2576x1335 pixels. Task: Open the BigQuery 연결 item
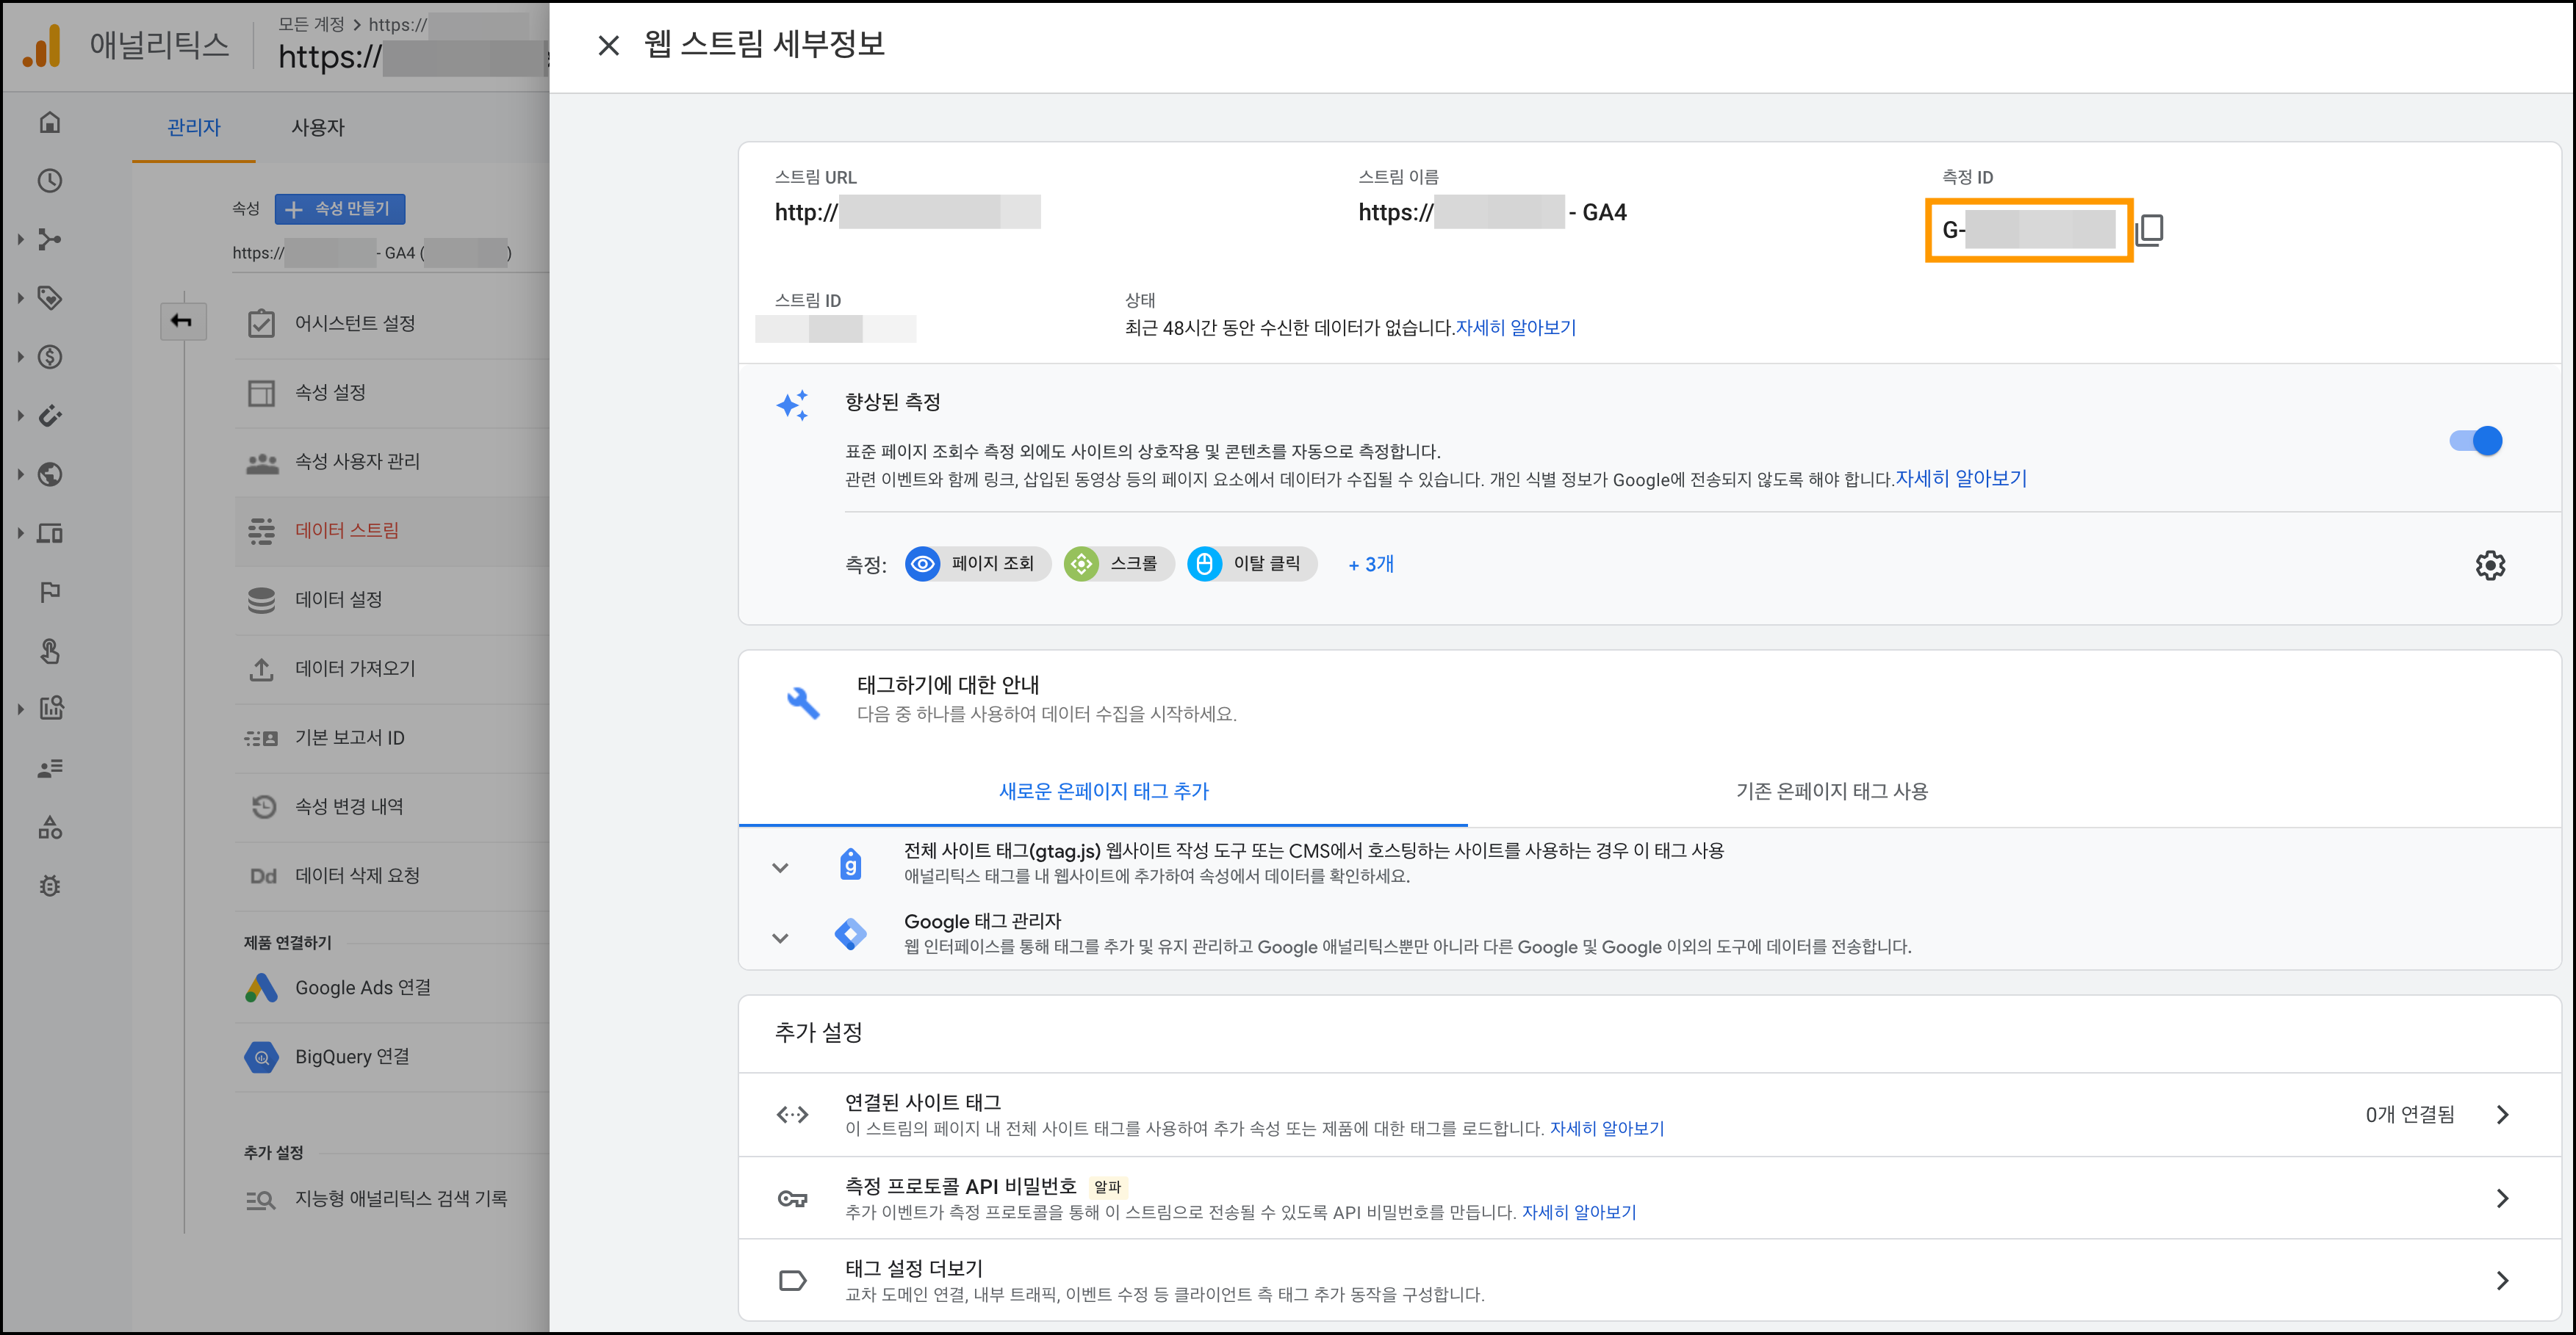pos(351,1057)
